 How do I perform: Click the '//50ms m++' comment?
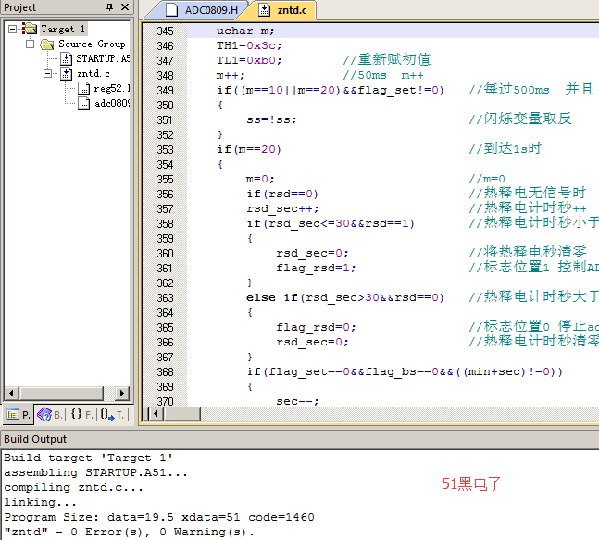[383, 75]
